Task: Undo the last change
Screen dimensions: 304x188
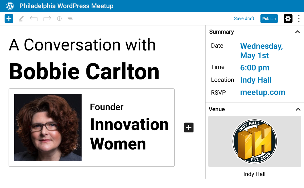Action: point(33,19)
